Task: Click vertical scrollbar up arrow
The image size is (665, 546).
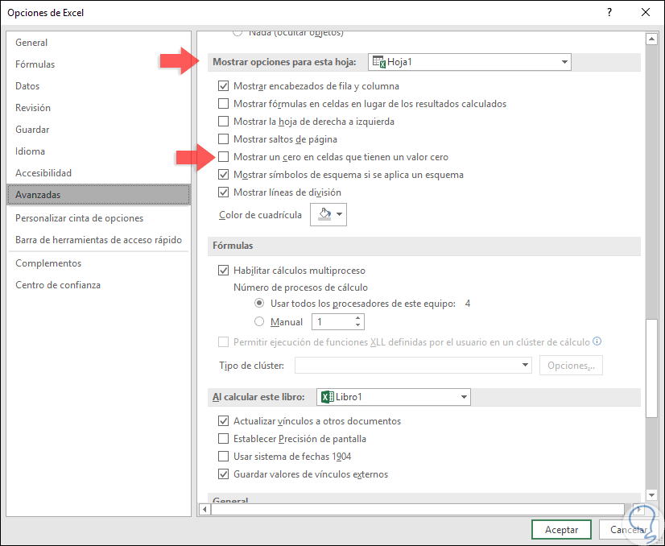Action: (x=651, y=39)
